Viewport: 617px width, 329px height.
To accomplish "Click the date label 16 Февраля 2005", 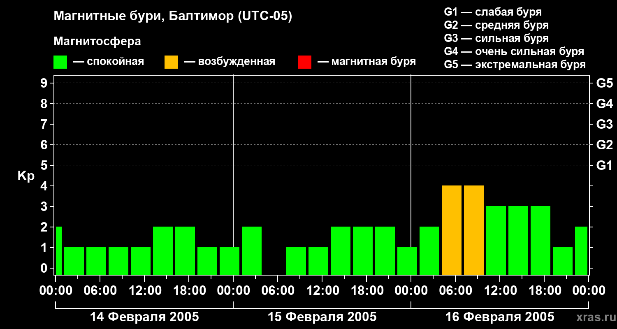I will tap(500, 317).
